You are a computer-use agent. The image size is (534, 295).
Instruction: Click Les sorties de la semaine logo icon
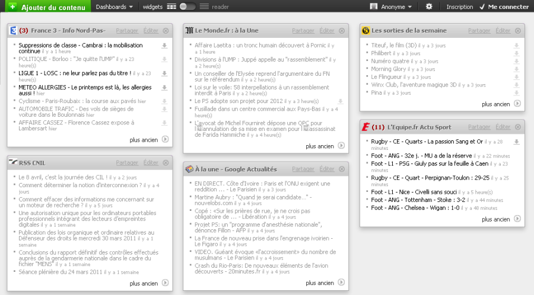pos(365,31)
